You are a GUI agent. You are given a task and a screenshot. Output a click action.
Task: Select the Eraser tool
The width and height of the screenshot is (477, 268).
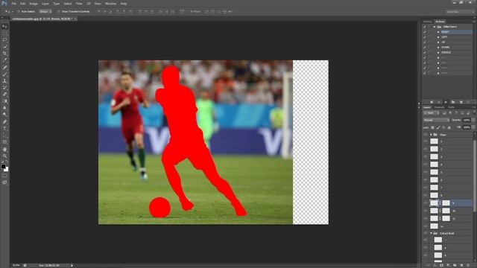[x=4, y=95]
